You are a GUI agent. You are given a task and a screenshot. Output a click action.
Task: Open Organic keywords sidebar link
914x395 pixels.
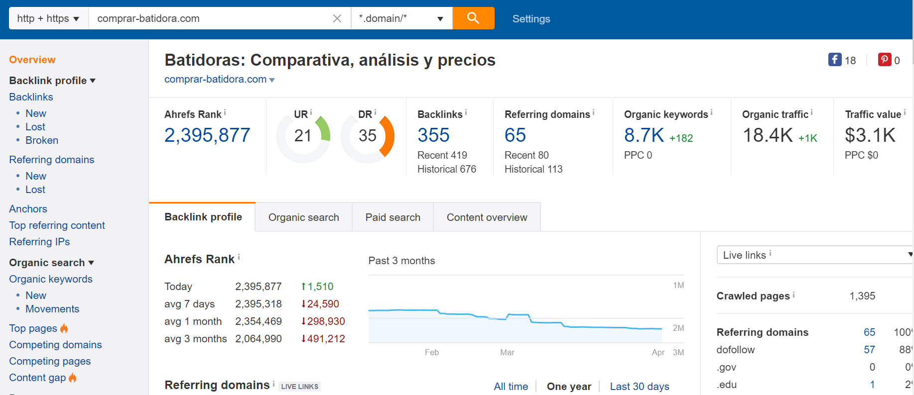[51, 279]
